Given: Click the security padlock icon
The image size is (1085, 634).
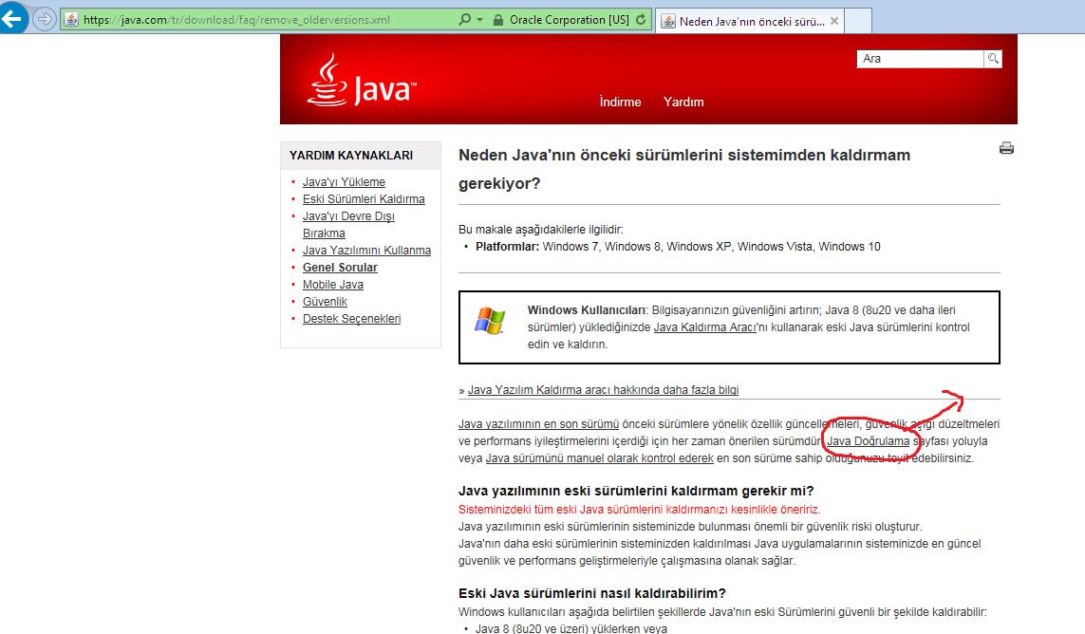Looking at the screenshot, I should click(x=497, y=20).
